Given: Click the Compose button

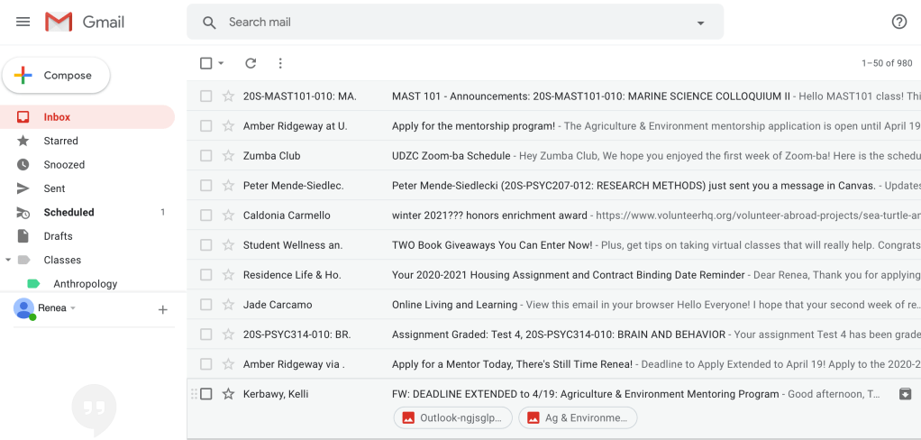Looking at the screenshot, I should pos(56,76).
